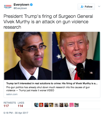
Task: Click the last liker avatar in row
Action: click(x=76, y=105)
